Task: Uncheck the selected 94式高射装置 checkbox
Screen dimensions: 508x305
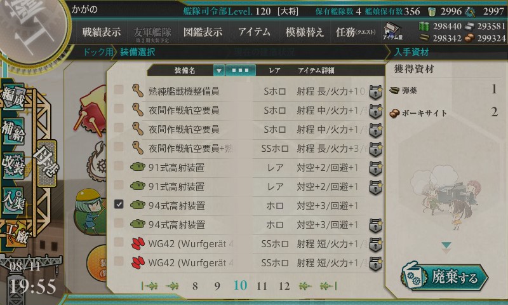Action: [119, 204]
